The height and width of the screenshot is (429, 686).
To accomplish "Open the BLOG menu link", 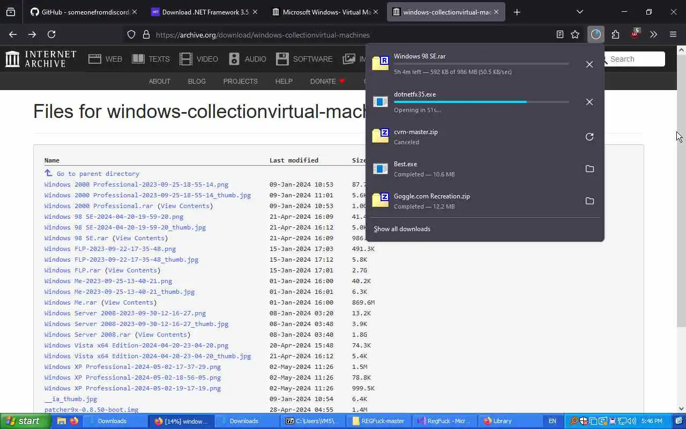I will tap(197, 82).
